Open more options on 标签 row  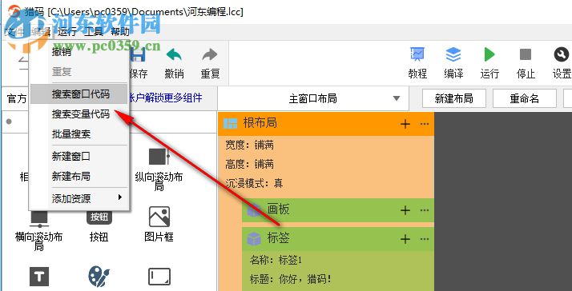(425, 239)
